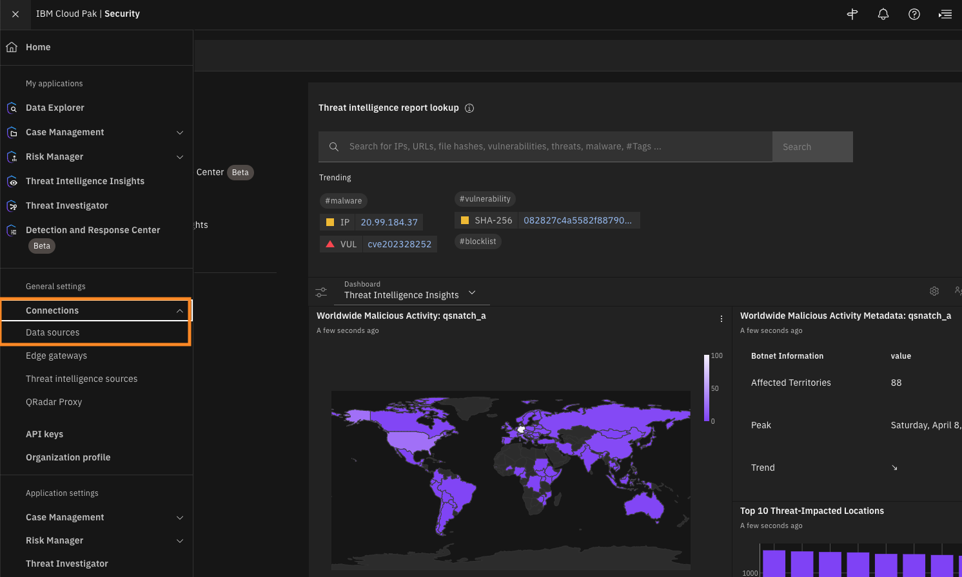Click the Data Explorer app icon
The height and width of the screenshot is (577, 962).
click(x=12, y=108)
